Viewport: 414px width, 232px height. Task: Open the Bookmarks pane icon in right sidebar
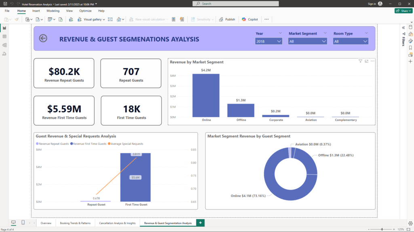[410, 48]
